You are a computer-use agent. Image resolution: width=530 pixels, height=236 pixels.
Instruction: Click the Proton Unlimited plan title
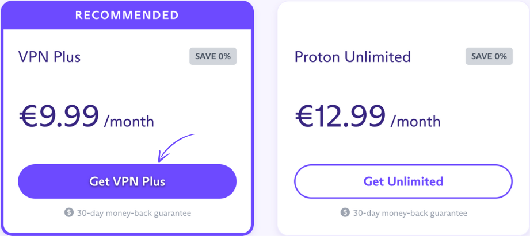[352, 57]
